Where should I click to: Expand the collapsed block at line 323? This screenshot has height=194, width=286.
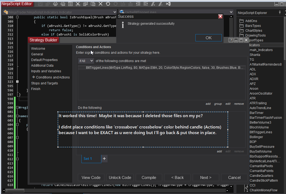(x=17, y=81)
